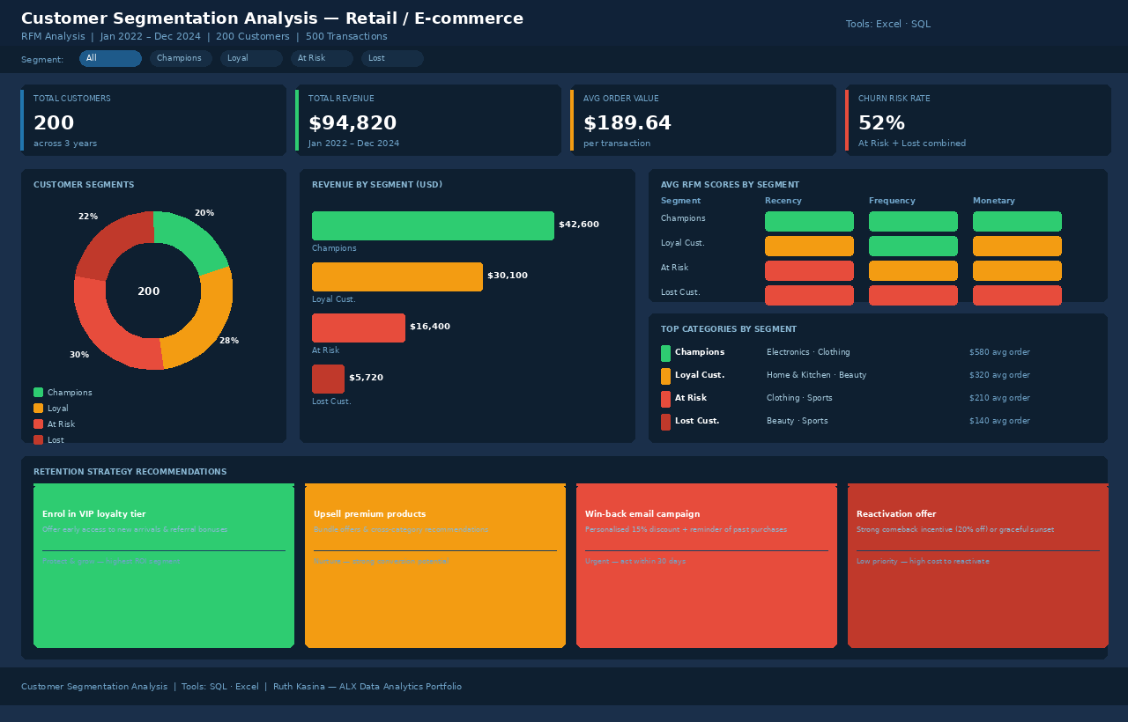This screenshot has width=1128, height=722.
Task: Click the Retention Strategy Recommendations heading
Action: click(130, 472)
